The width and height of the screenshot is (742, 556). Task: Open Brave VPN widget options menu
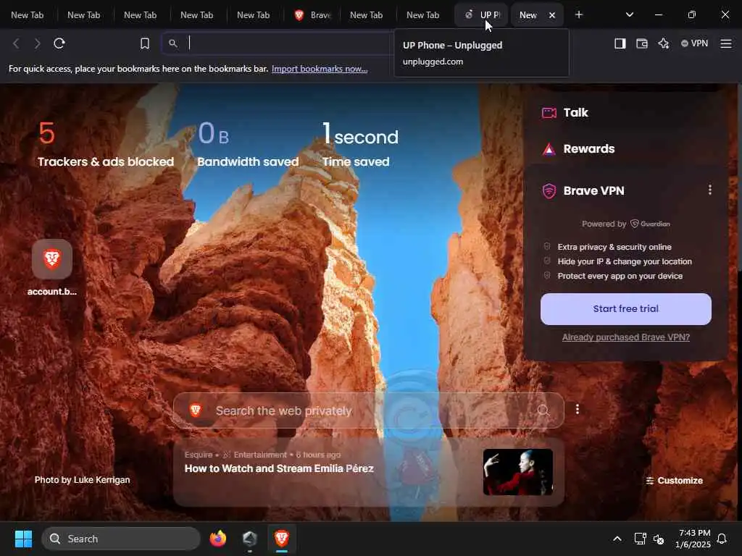point(710,190)
